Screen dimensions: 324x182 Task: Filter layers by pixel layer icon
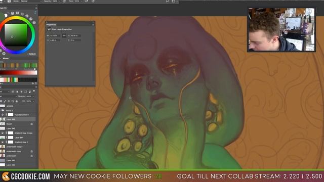pos(13,92)
